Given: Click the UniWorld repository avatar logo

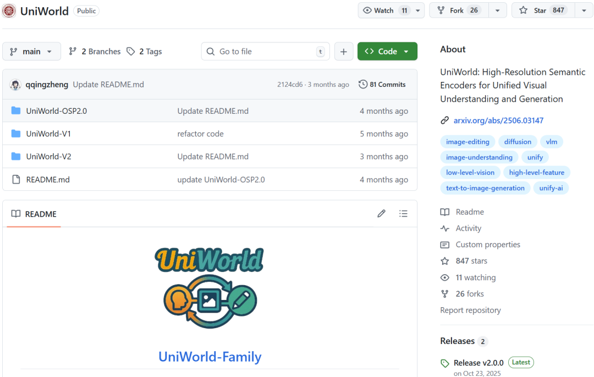Looking at the screenshot, I should (x=9, y=10).
